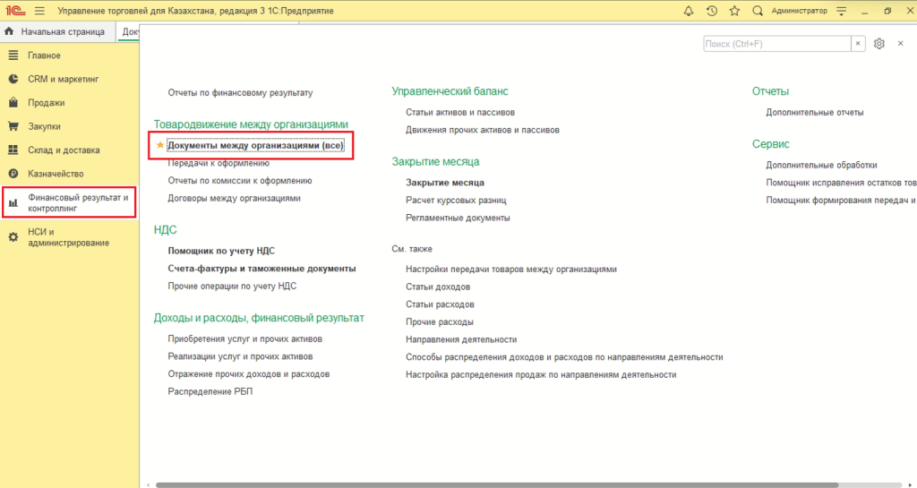Screen dimensions: 917x488
Task: Open the НСИ и администрирование section
Action: 68,237
